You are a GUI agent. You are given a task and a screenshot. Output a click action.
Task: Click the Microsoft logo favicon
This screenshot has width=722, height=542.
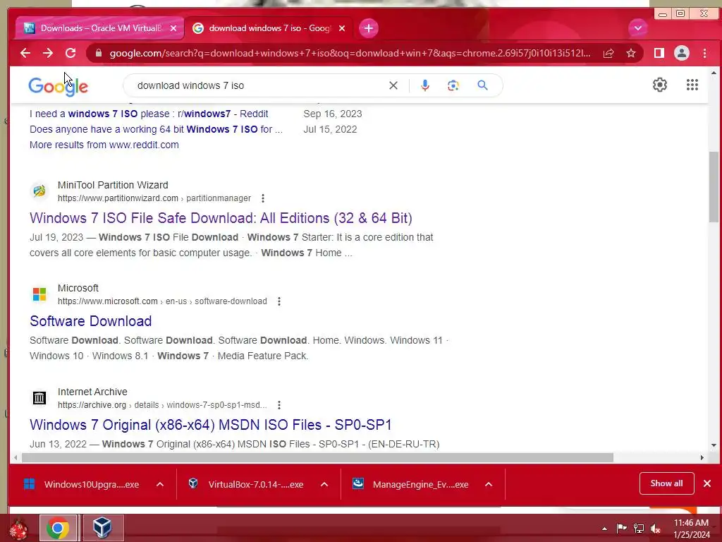[39, 294]
